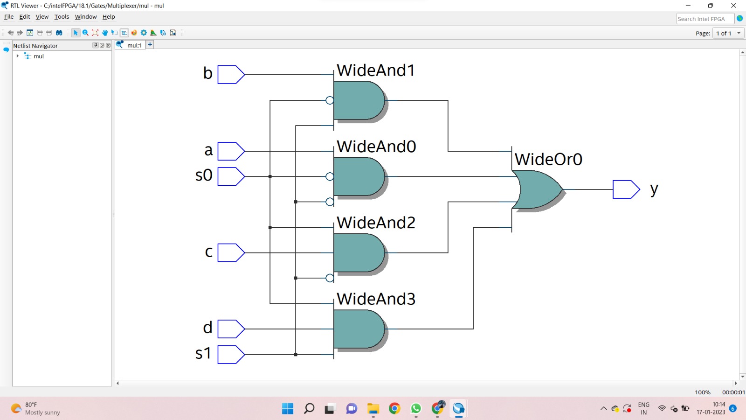The height and width of the screenshot is (420, 746).
Task: Open the Window menu
Action: pos(86,17)
